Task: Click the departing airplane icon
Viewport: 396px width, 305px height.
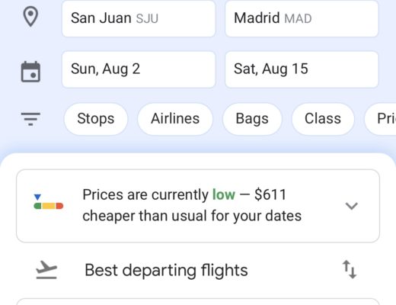Action: coord(46,270)
